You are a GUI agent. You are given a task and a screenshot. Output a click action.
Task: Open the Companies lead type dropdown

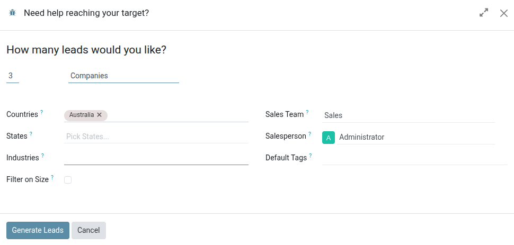coord(123,76)
